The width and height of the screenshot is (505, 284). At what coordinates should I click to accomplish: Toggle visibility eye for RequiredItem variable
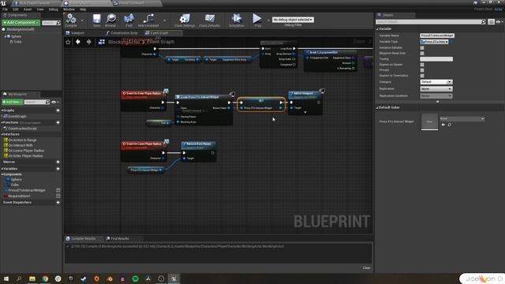(x=58, y=196)
